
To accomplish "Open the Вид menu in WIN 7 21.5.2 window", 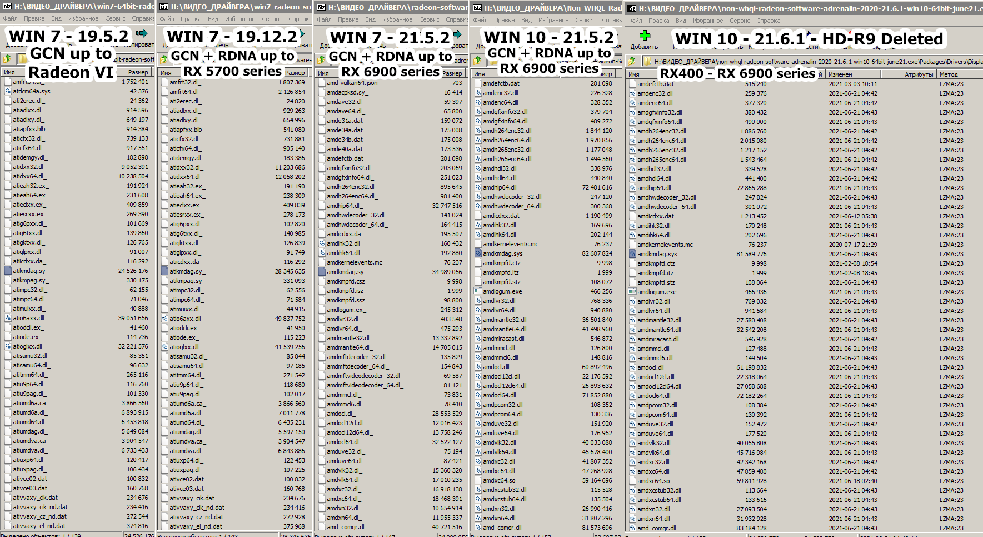I will click(x=370, y=19).
